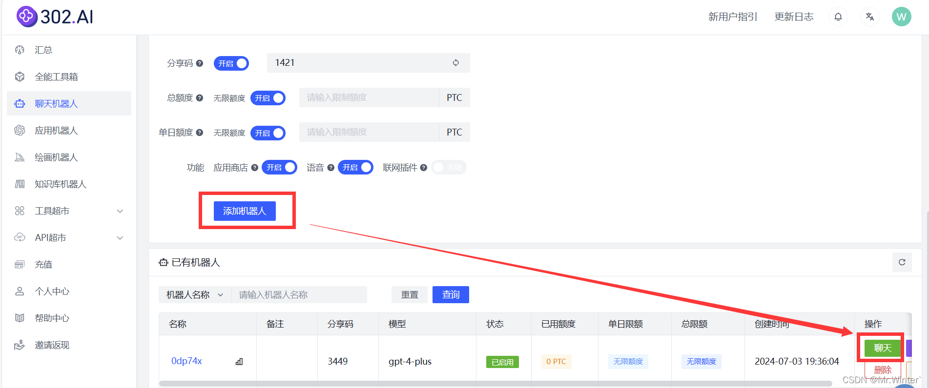Click the 0 PTC usage tag
This screenshot has width=929, height=388.
[556, 362]
